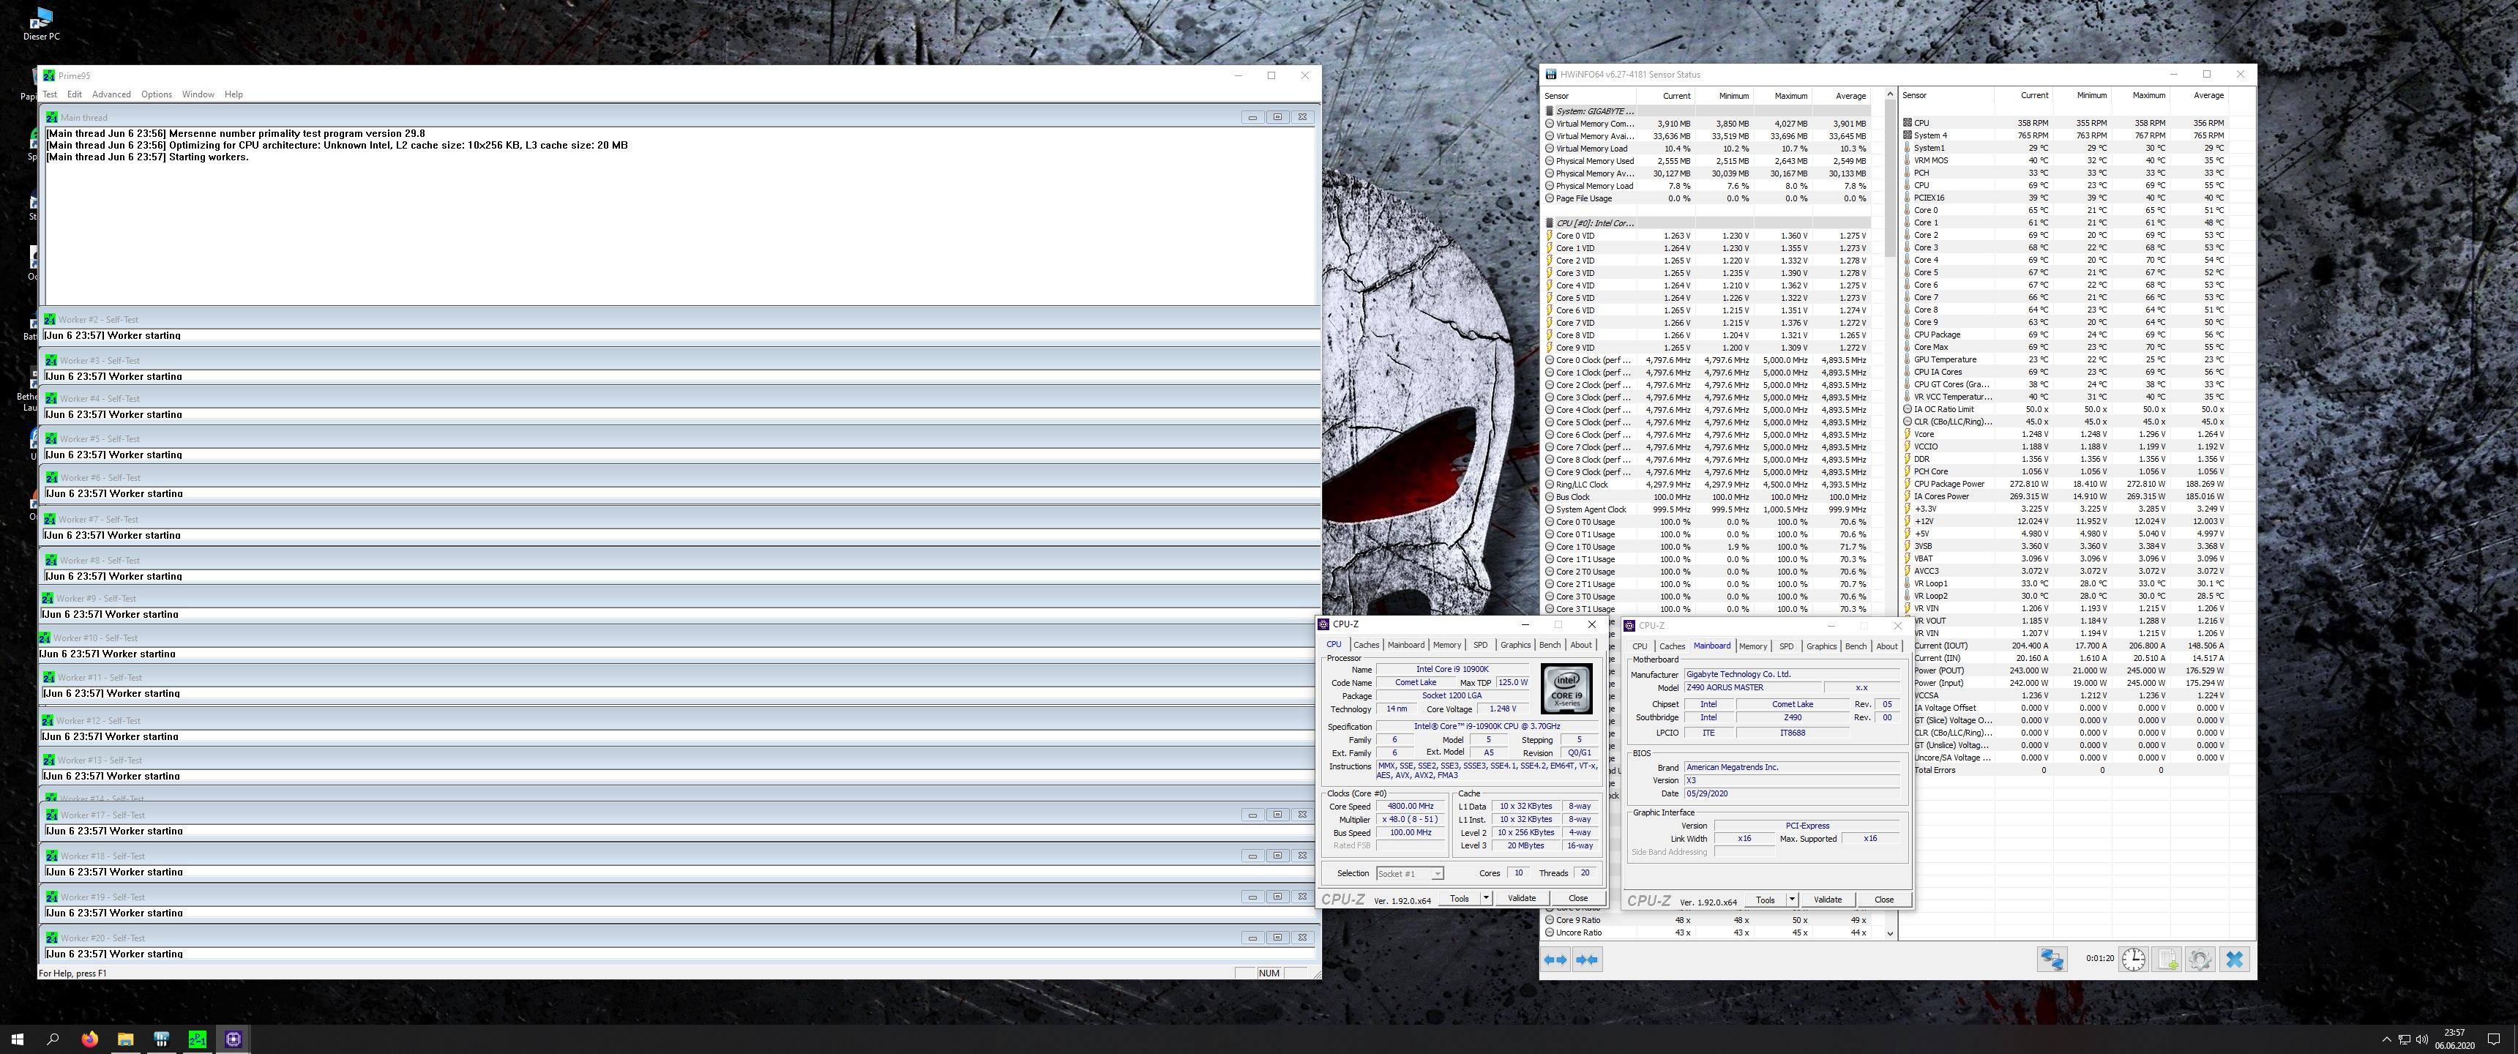
Task: Click HWiNFO blue X close sensors icon
Action: pos(2235,959)
